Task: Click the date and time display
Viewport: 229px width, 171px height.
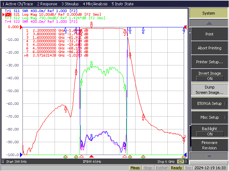Action: coord(210,168)
